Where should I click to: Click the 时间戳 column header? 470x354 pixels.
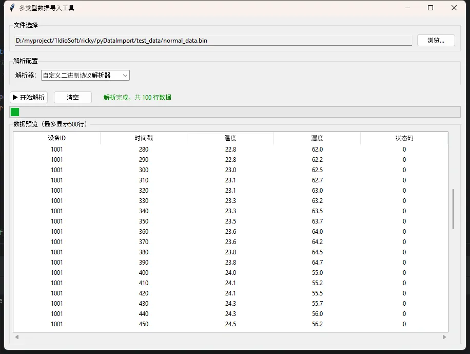pos(143,138)
